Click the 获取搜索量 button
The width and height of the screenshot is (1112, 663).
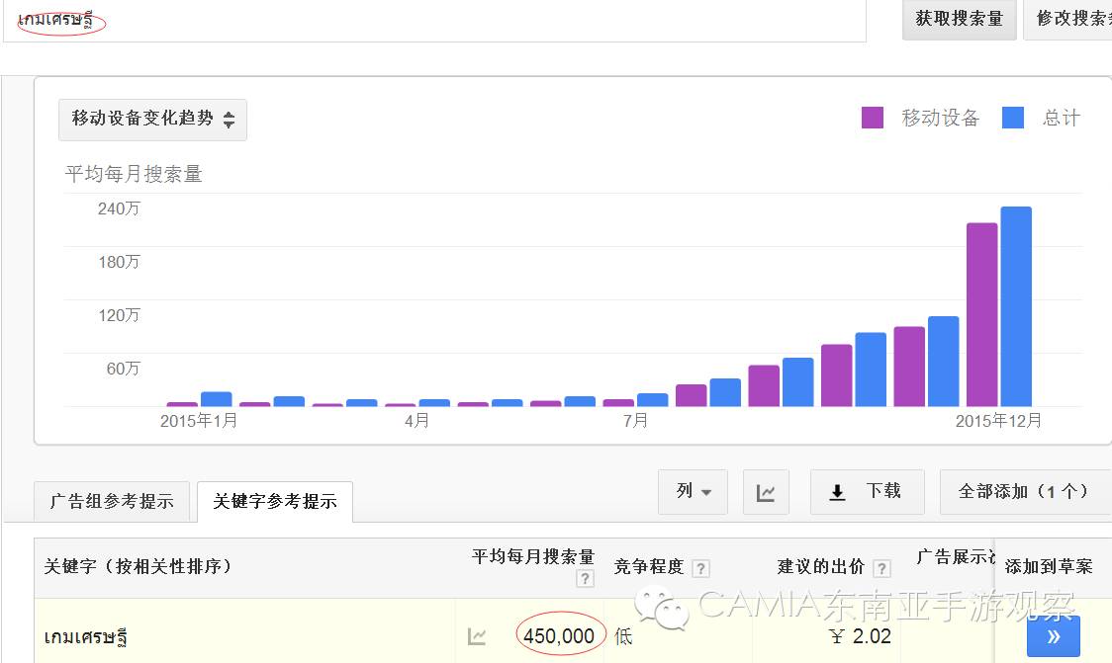(x=959, y=19)
